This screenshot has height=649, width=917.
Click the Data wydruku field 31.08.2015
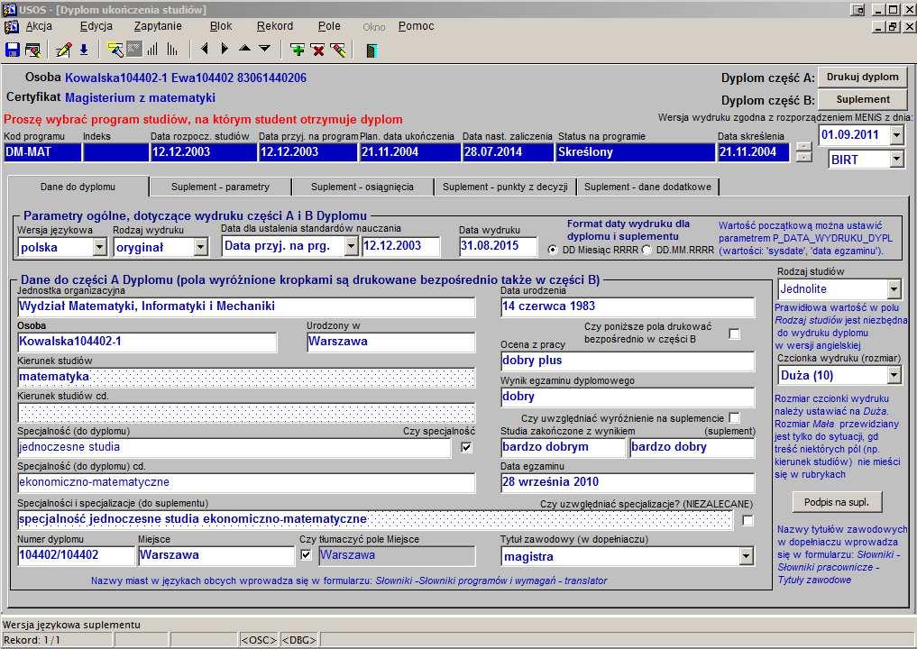tap(498, 246)
